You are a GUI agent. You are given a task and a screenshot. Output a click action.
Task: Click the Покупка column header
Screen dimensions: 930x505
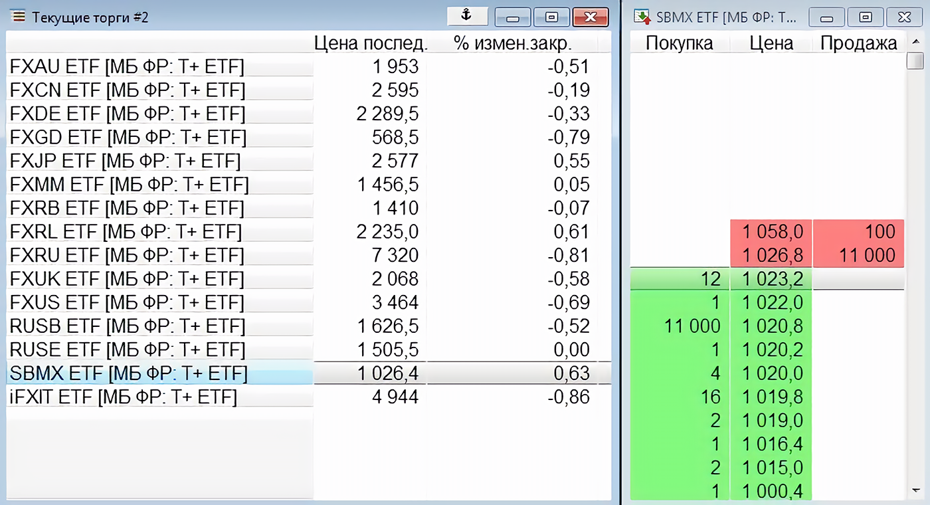[680, 44]
